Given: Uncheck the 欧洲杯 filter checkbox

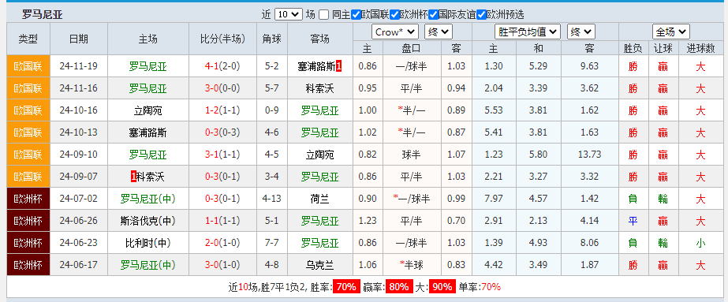Looking at the screenshot, I should coord(394,14).
